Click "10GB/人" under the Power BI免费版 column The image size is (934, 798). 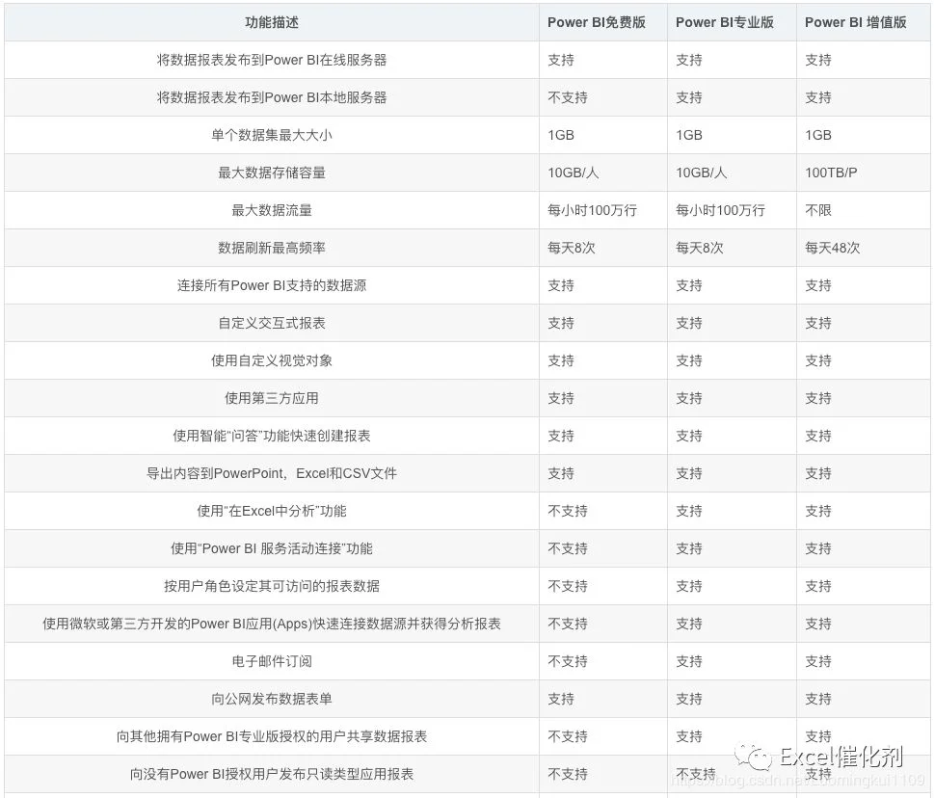(x=574, y=173)
